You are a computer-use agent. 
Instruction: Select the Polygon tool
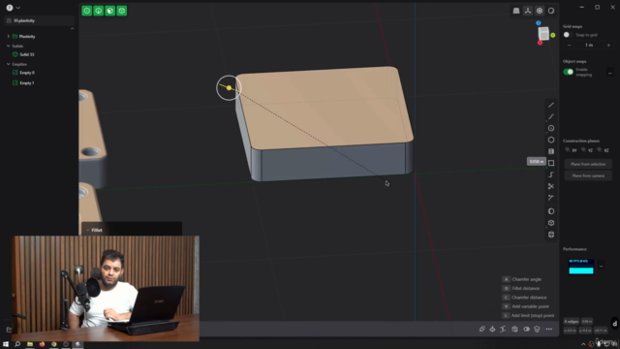551,140
